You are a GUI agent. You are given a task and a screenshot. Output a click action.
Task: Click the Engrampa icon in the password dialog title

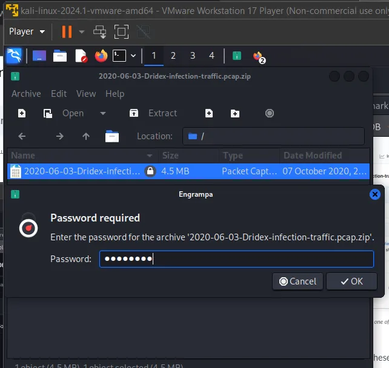[15, 194]
